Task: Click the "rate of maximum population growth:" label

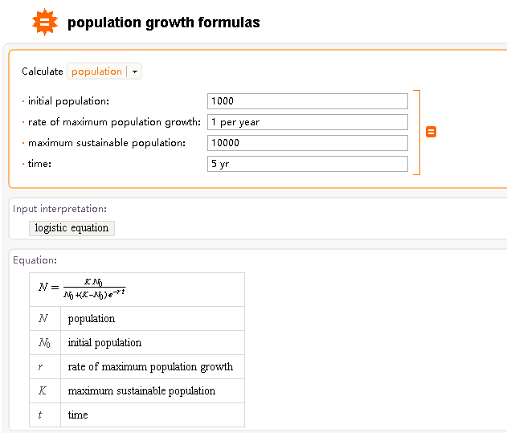Action: point(114,122)
